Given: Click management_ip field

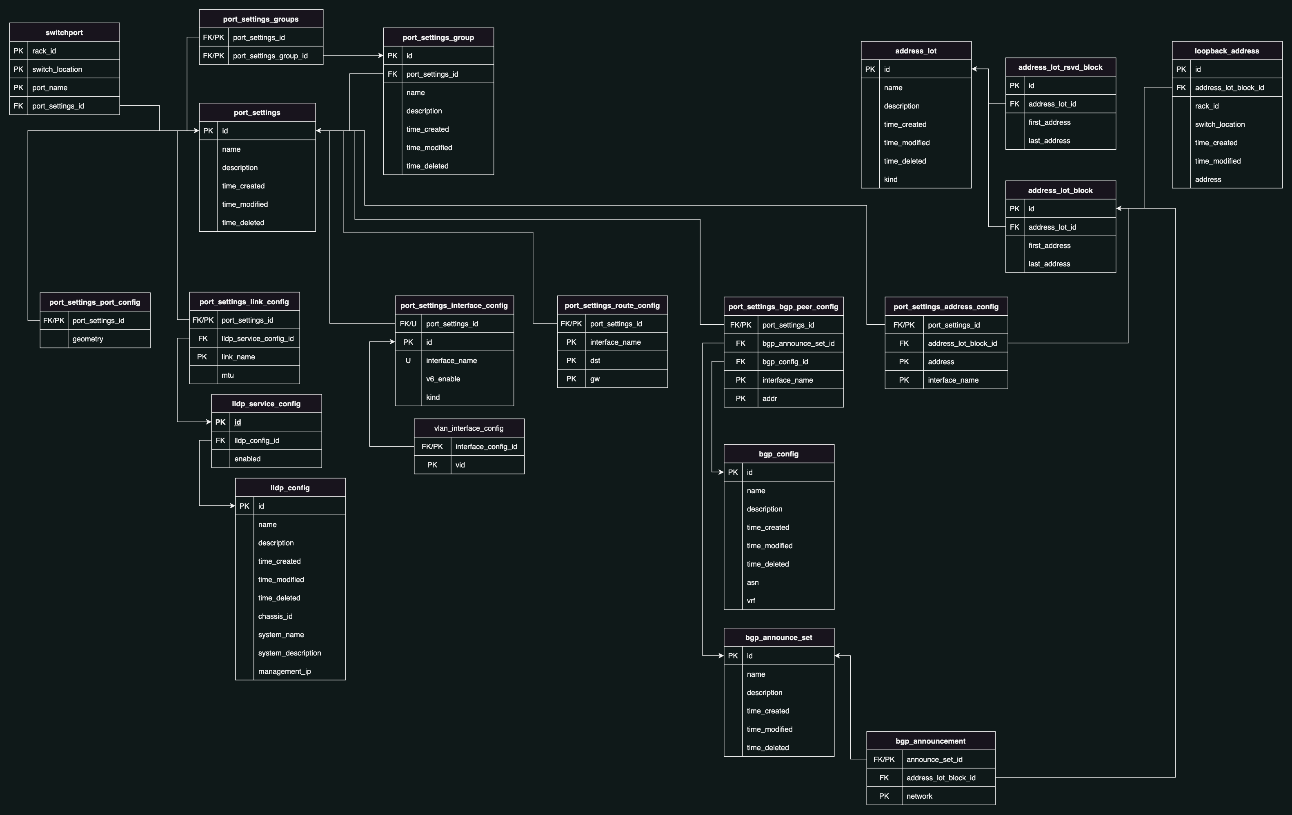Looking at the screenshot, I should click(290, 671).
